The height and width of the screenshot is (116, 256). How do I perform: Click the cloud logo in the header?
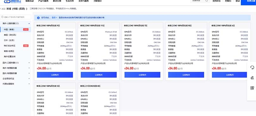point(12,2)
